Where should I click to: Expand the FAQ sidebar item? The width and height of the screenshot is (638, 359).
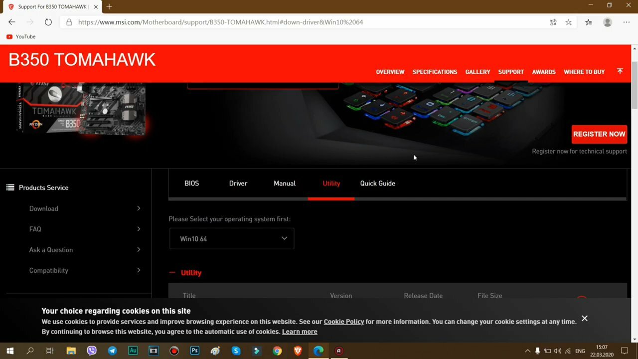click(85, 229)
